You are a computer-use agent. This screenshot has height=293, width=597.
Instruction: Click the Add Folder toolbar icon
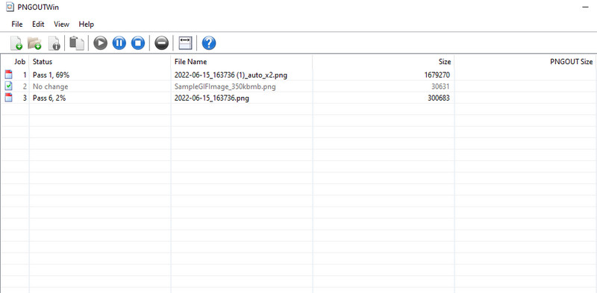[x=34, y=43]
